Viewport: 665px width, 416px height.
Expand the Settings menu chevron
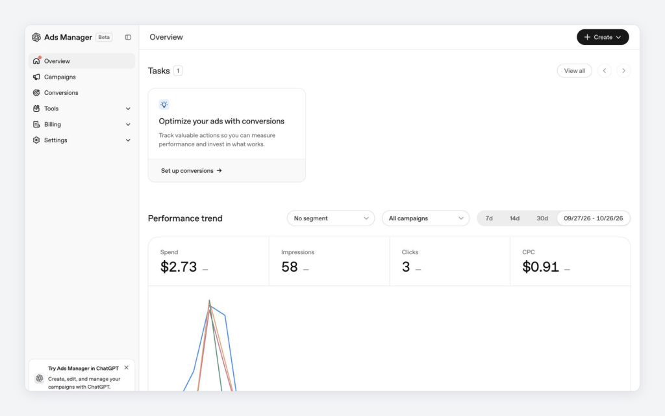[x=128, y=140]
